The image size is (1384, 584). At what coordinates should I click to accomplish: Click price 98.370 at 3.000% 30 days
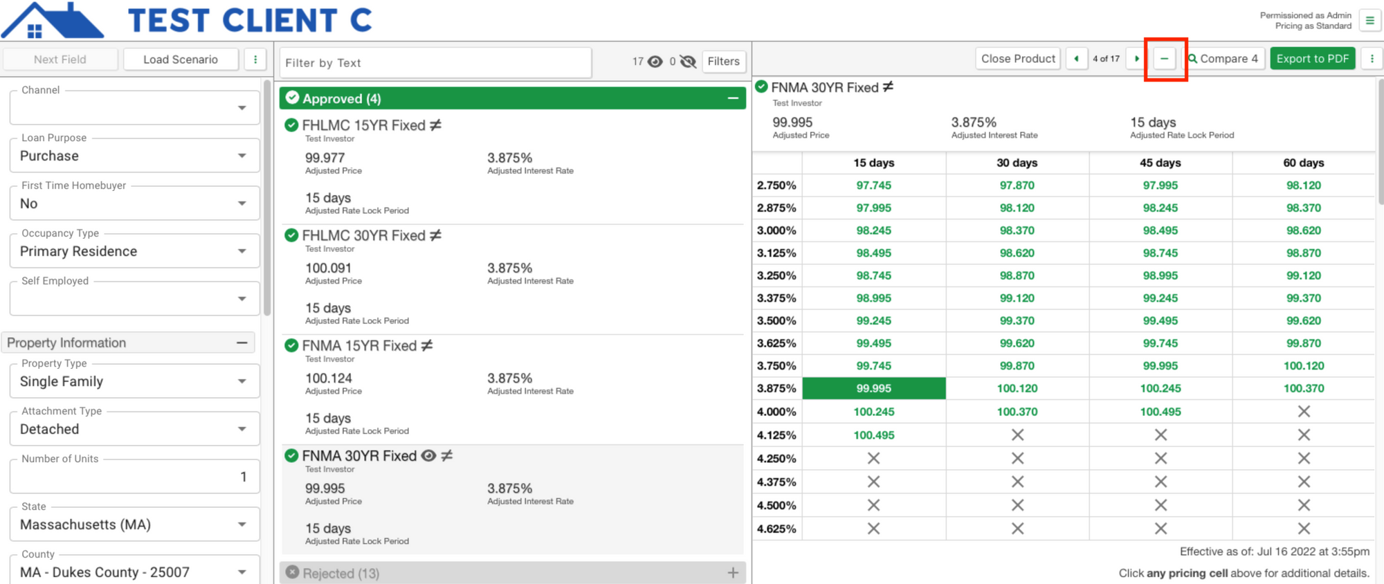tap(1017, 230)
